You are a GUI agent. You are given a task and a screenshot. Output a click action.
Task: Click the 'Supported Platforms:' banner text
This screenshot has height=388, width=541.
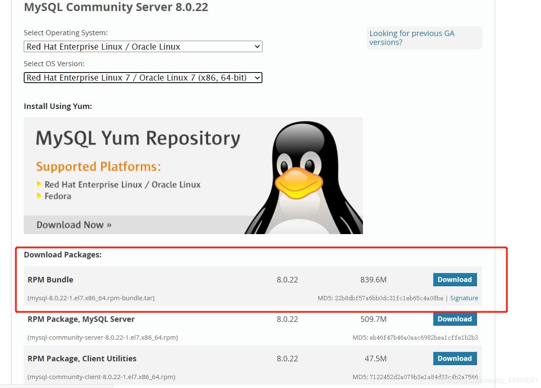(98, 167)
